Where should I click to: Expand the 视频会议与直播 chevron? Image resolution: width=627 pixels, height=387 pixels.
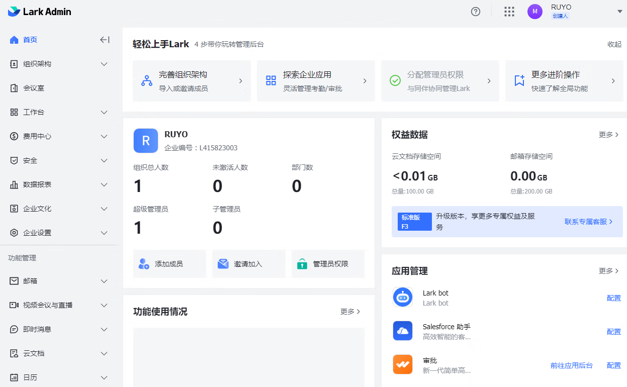(x=104, y=305)
